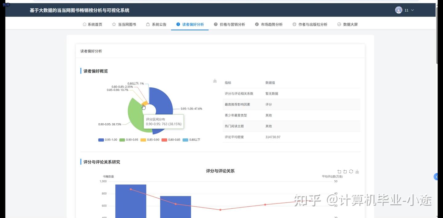Click the star icon next to 当当网图书
This screenshot has height=218, width=443.
(114, 24)
